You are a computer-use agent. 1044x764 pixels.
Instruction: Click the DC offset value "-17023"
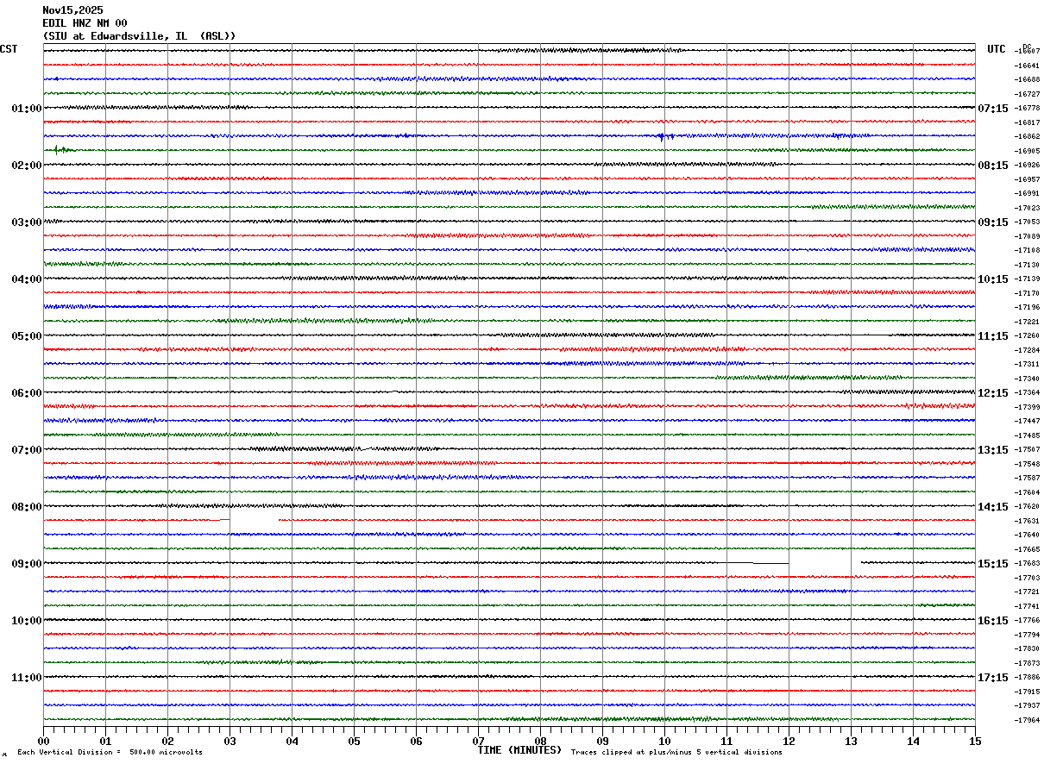tap(1028, 208)
